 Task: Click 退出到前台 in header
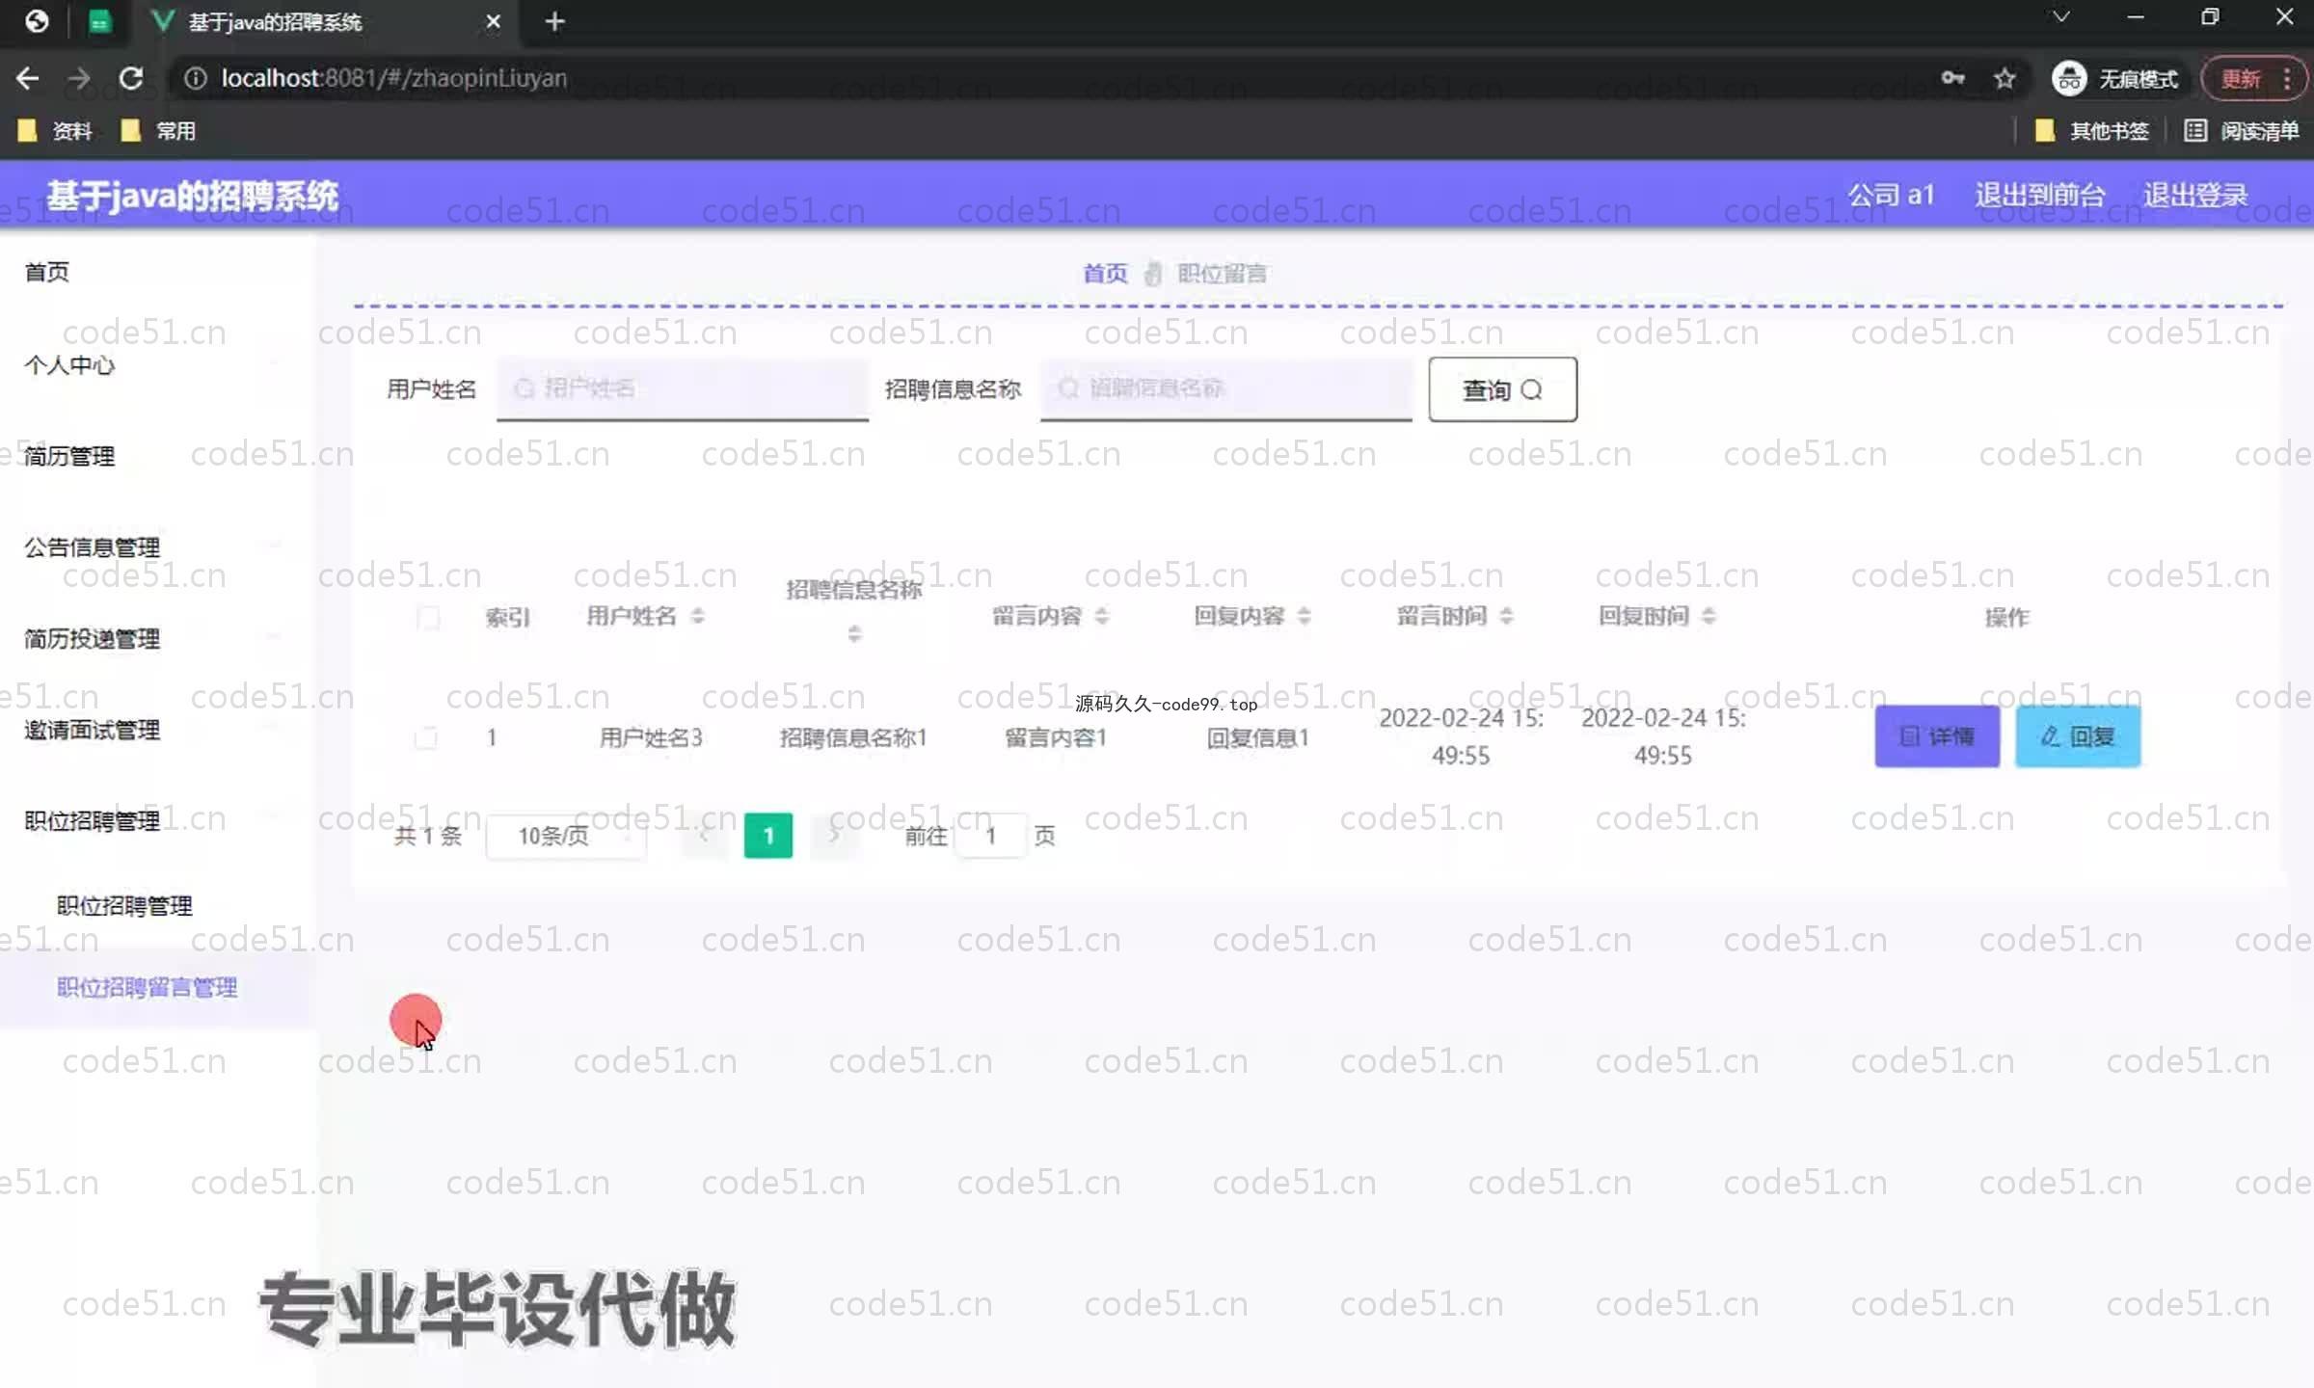(x=2039, y=195)
